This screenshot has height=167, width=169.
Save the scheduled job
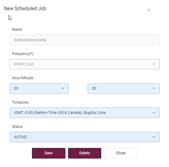click(x=48, y=153)
